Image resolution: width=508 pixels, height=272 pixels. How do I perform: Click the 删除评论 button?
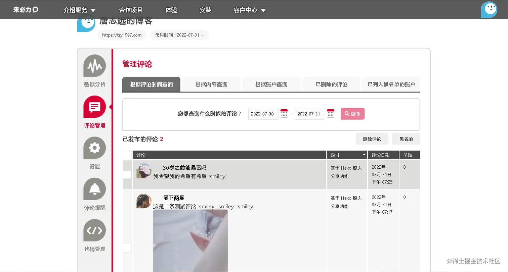pos(372,139)
